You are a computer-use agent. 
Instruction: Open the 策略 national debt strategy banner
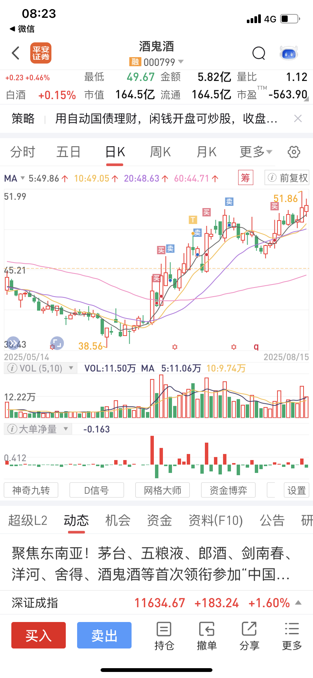(156, 119)
